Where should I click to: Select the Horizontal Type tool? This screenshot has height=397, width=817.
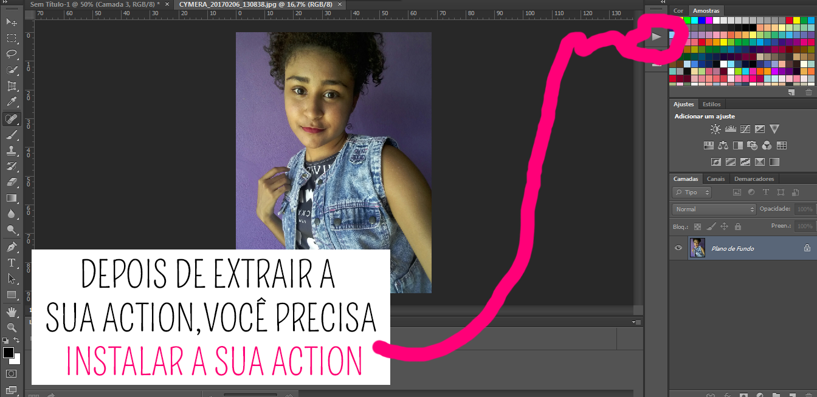[x=12, y=263]
